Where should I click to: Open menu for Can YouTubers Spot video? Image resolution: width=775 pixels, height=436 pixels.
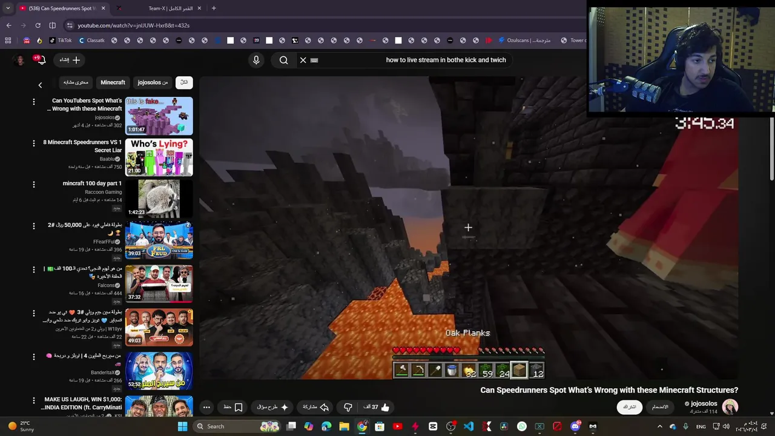point(34,102)
